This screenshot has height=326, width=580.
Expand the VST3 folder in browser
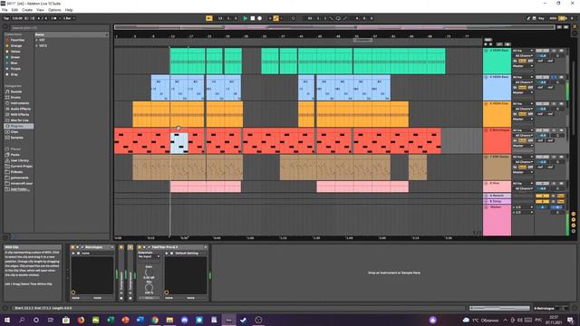37,46
